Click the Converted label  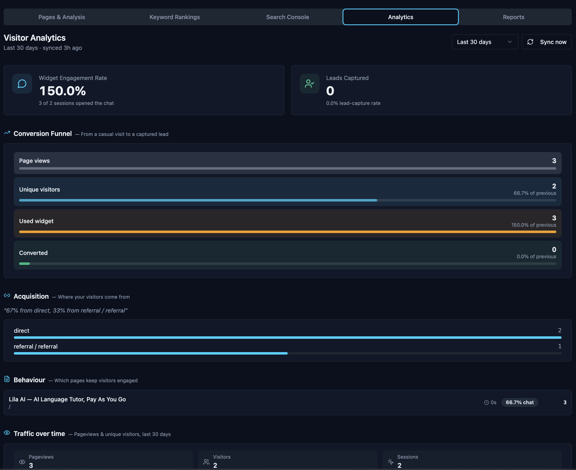[33, 253]
